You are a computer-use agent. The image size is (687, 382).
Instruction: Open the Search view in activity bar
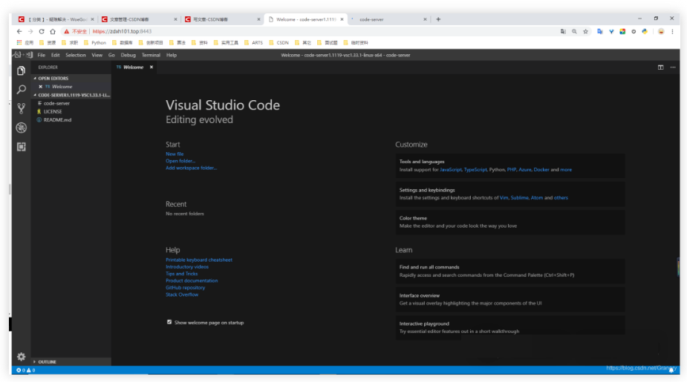coord(21,89)
